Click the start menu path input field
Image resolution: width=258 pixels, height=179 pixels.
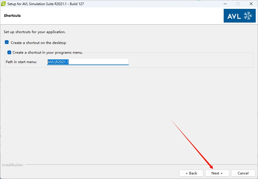click(x=97, y=62)
